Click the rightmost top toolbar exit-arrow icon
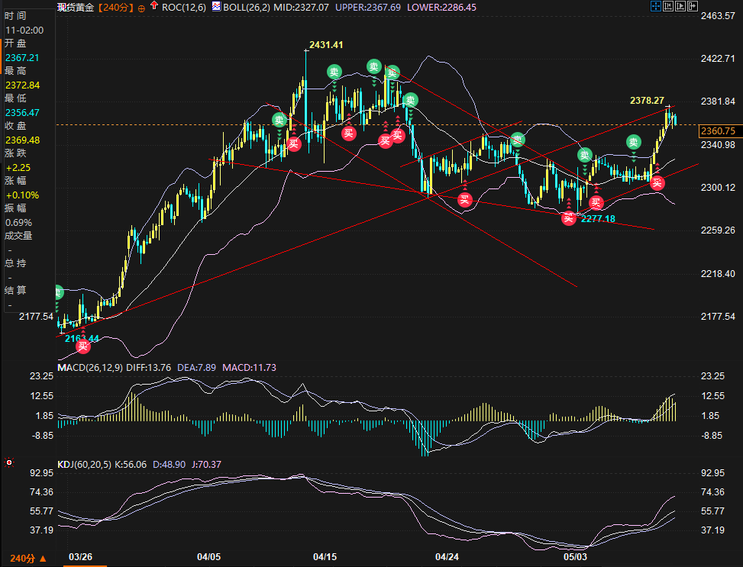This screenshot has width=743, height=567. pos(693,7)
